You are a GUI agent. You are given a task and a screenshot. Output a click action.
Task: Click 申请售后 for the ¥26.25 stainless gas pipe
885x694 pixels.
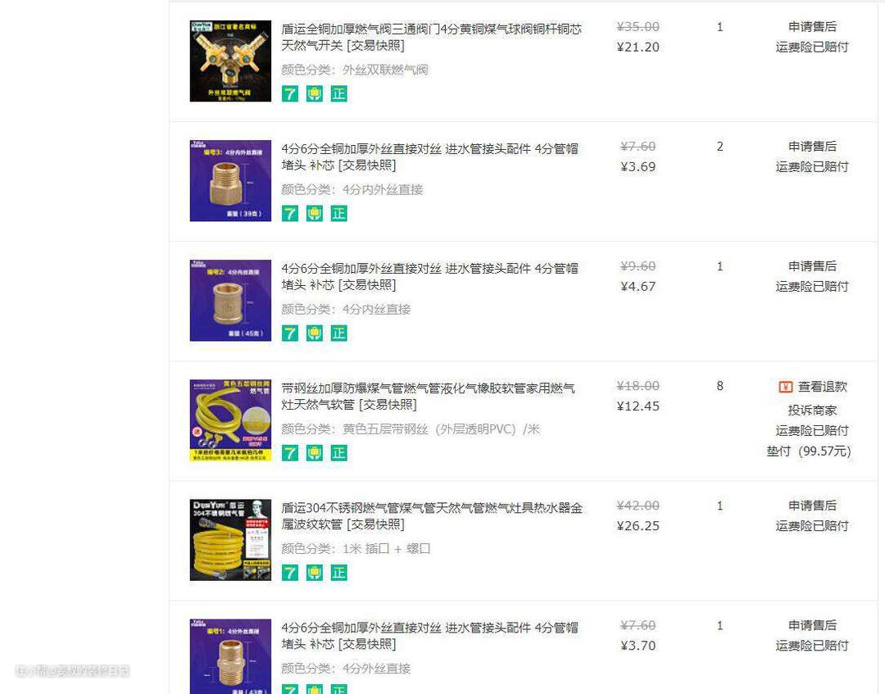tap(812, 506)
